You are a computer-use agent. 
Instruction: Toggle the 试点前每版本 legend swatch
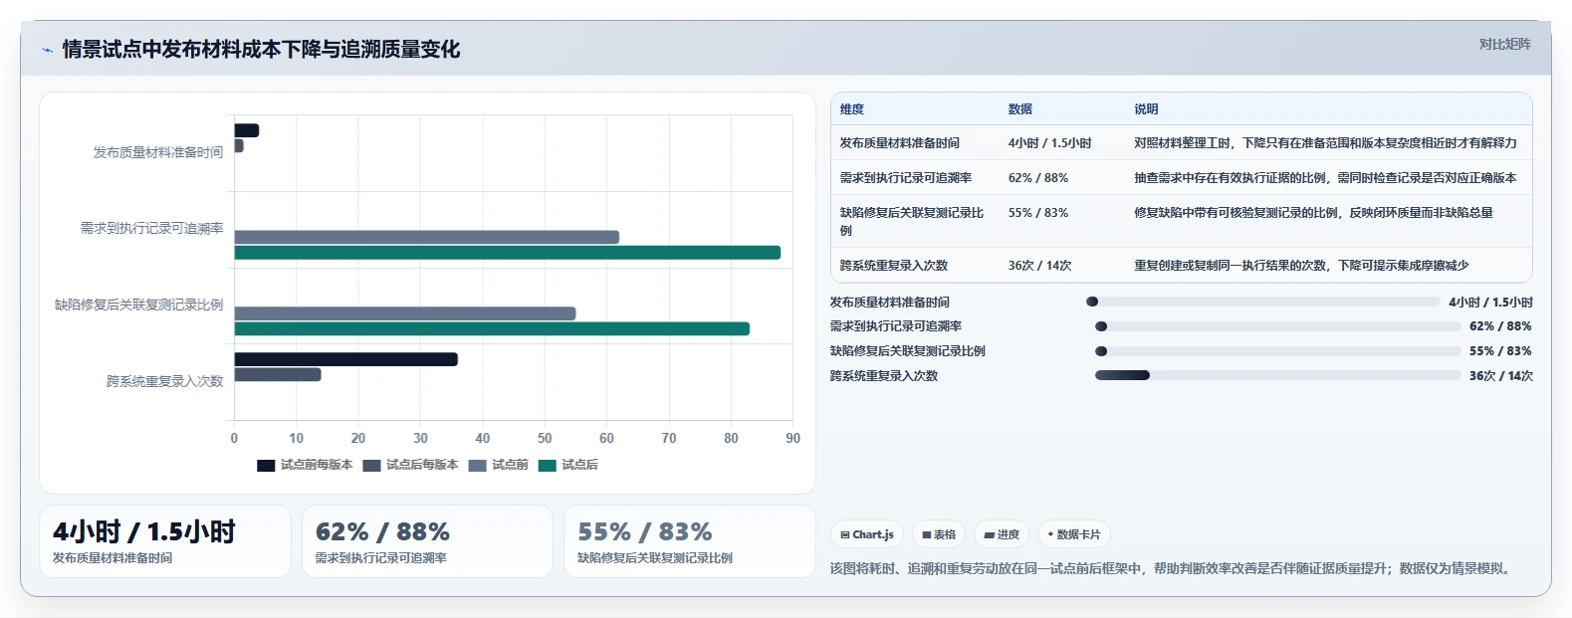coord(266,465)
